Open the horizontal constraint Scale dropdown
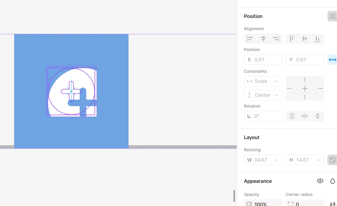337x206 pixels. click(x=263, y=81)
